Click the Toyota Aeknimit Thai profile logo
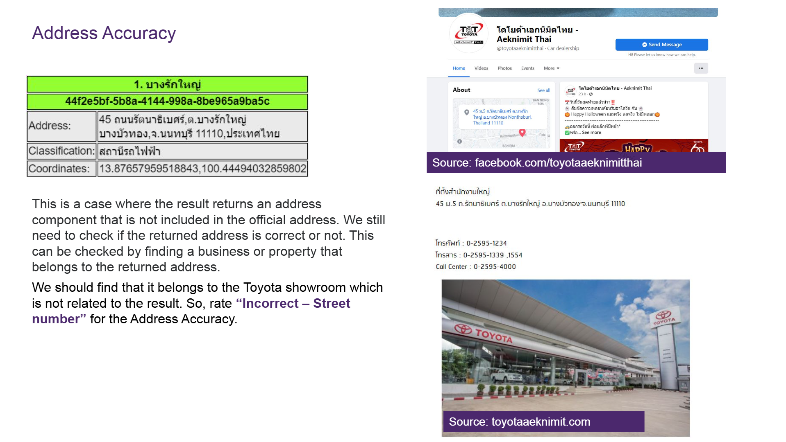 (x=469, y=34)
